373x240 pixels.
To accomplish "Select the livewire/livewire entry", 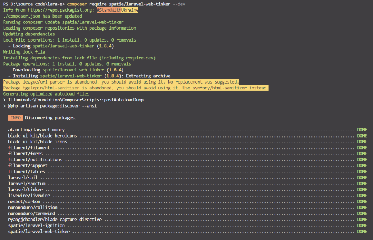I will [x=29, y=196].
